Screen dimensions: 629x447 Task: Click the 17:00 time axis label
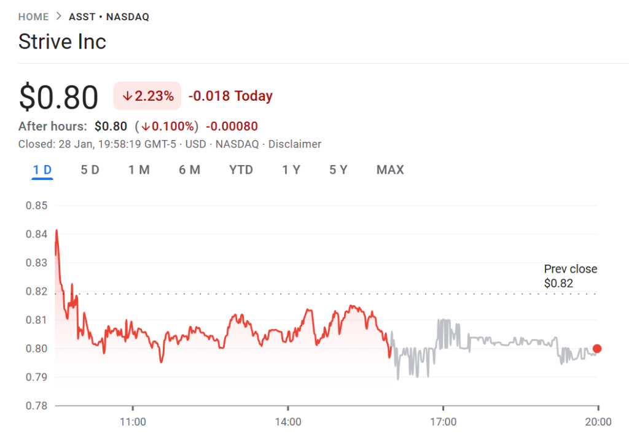[443, 422]
